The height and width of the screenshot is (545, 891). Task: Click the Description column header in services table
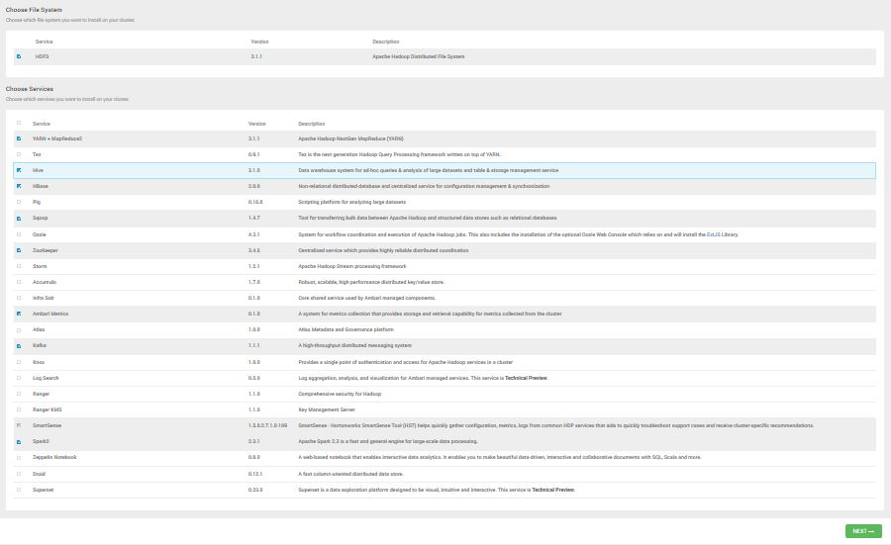click(x=312, y=124)
